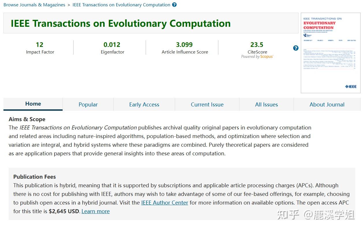Open the Early Access tab
The width and height of the screenshot is (364, 229).
tap(144, 104)
